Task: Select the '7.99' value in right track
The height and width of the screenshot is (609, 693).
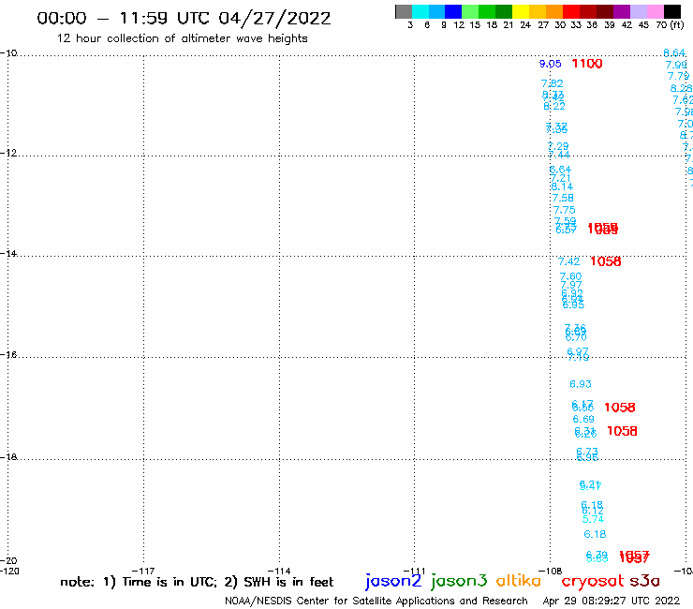Action: (677, 65)
